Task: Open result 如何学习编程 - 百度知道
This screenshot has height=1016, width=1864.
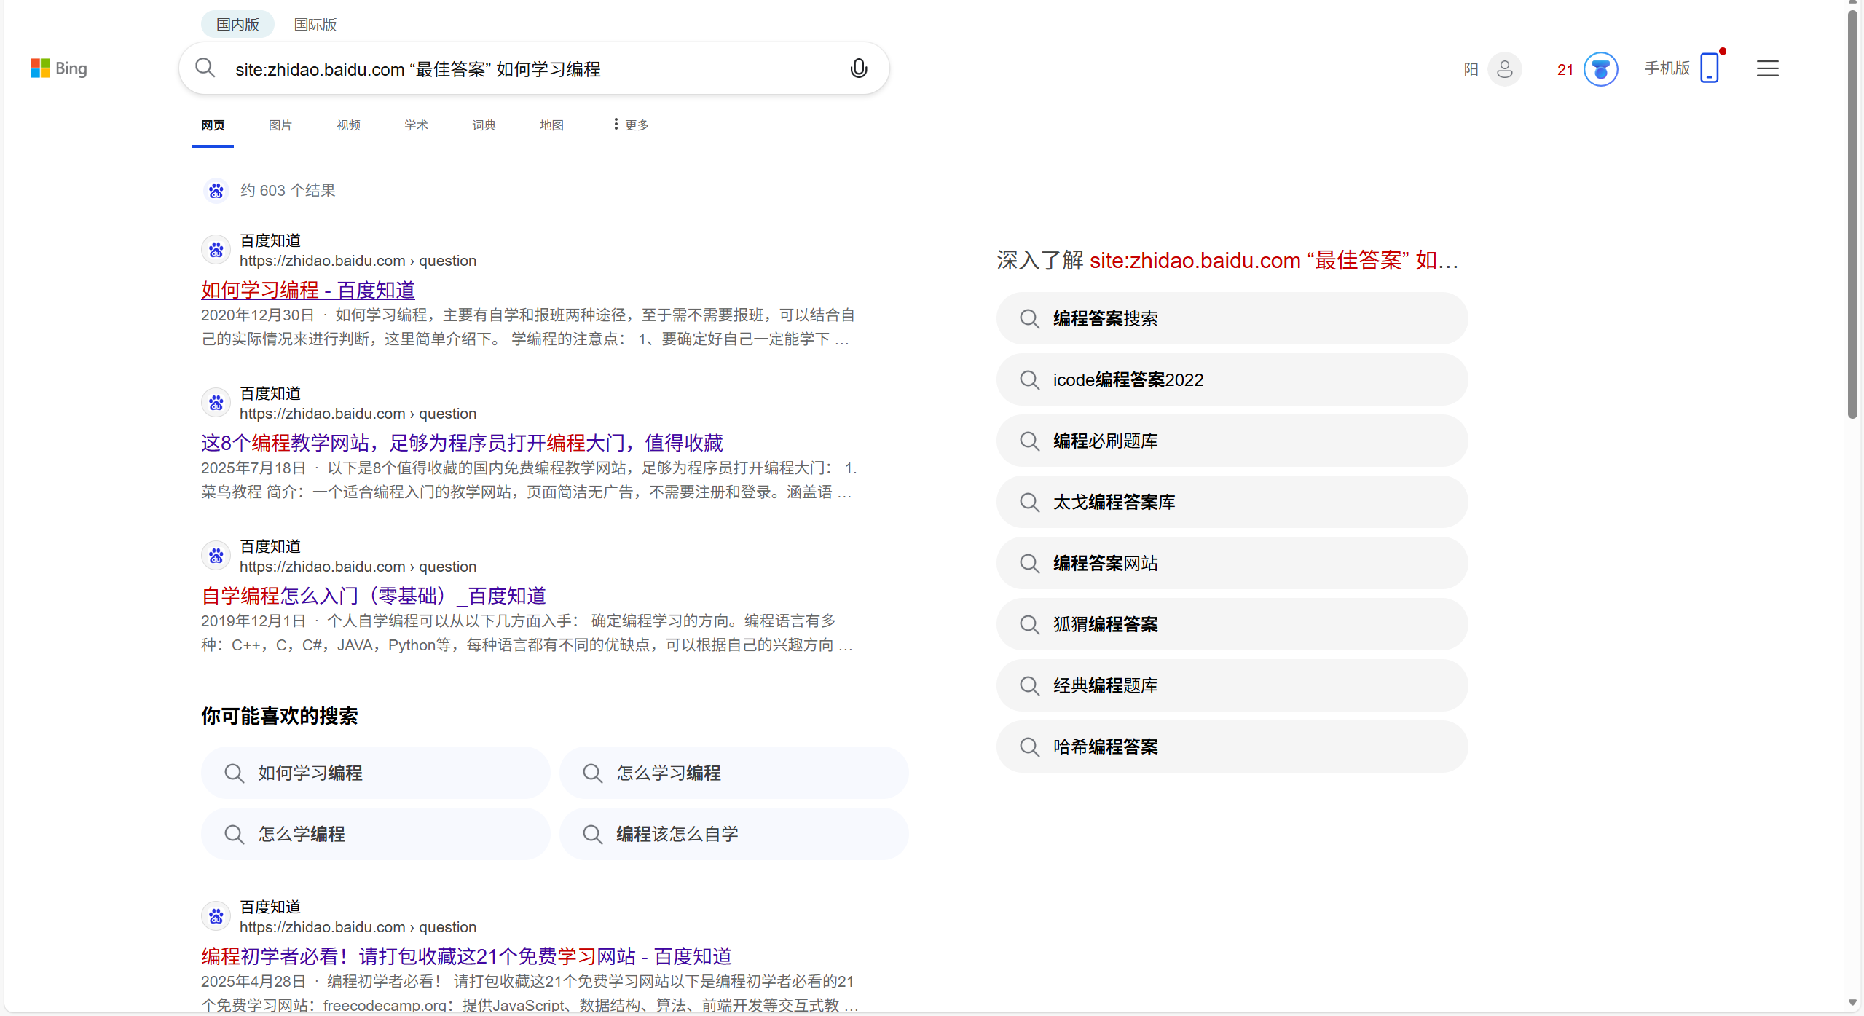Action: (x=307, y=290)
